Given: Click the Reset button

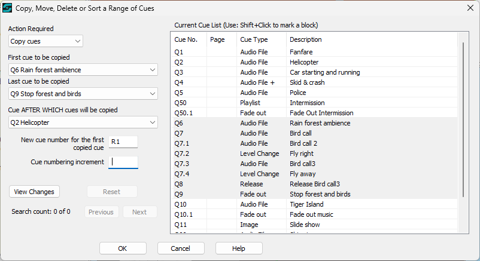Looking at the screenshot, I should tap(112, 192).
